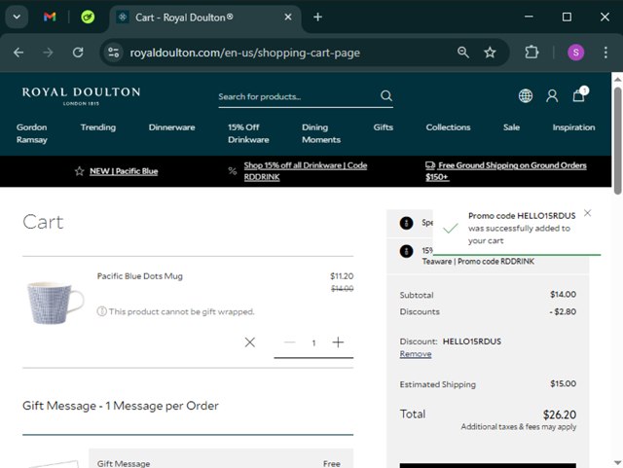Dismiss the promo code success notification

(587, 213)
